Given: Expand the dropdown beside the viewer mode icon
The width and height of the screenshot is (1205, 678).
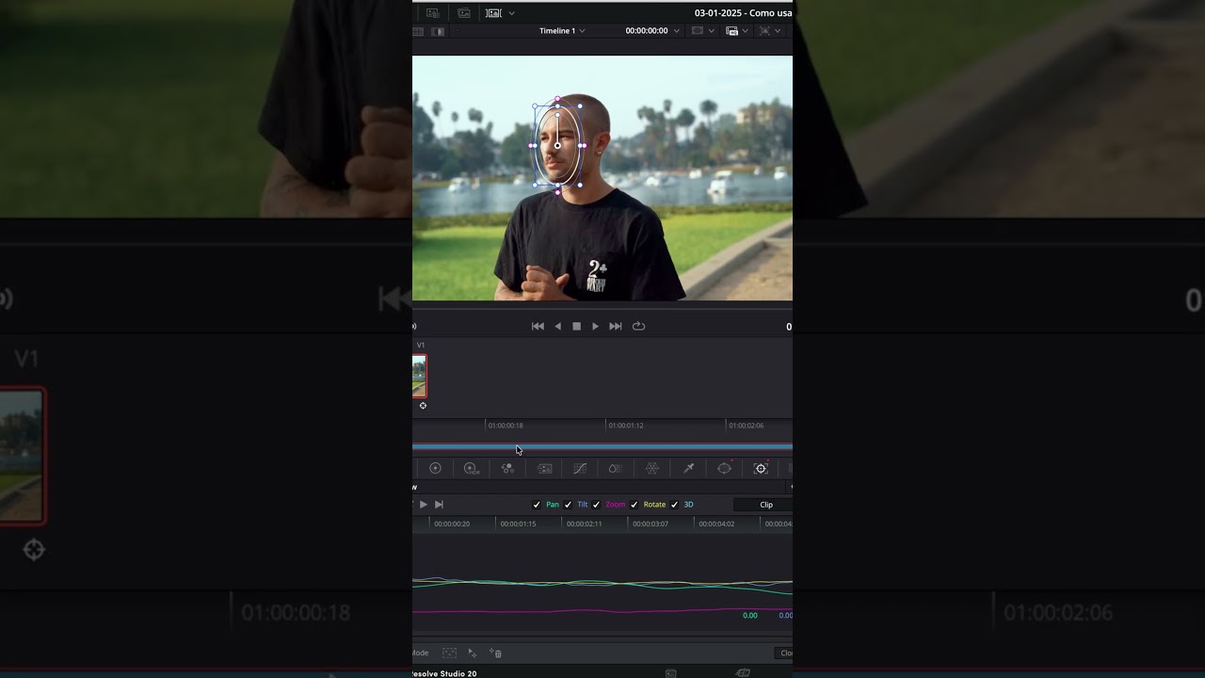Looking at the screenshot, I should 512,13.
